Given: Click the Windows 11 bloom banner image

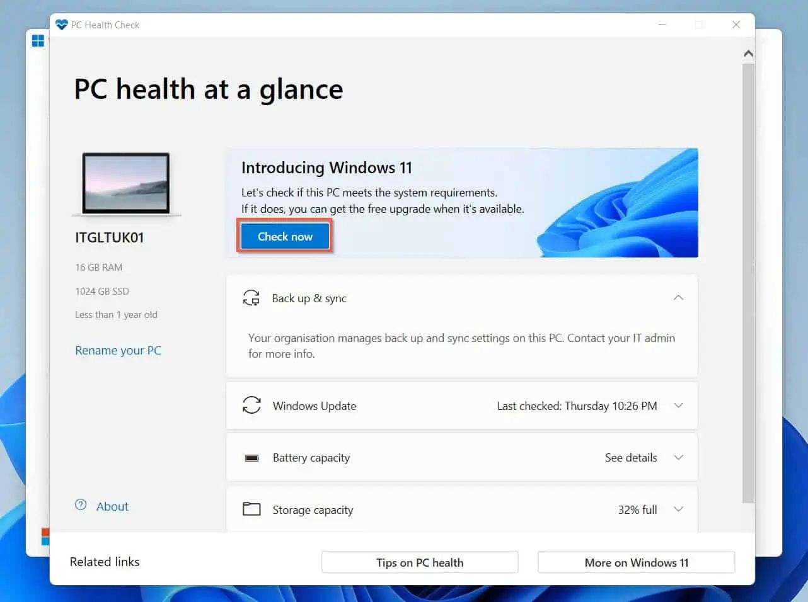Looking at the screenshot, I should (618, 203).
